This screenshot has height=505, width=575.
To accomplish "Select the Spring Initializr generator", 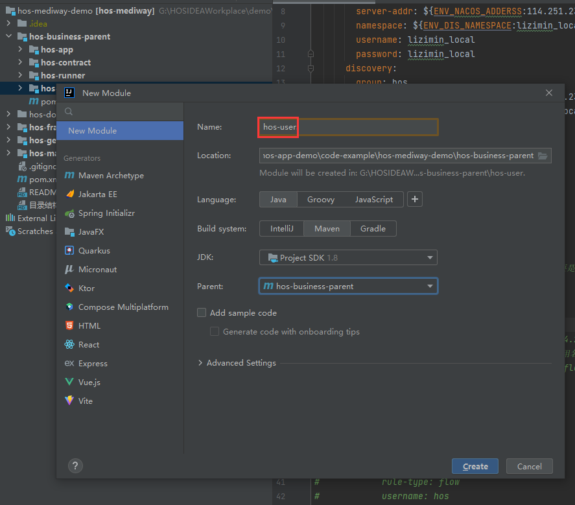I will tap(106, 213).
